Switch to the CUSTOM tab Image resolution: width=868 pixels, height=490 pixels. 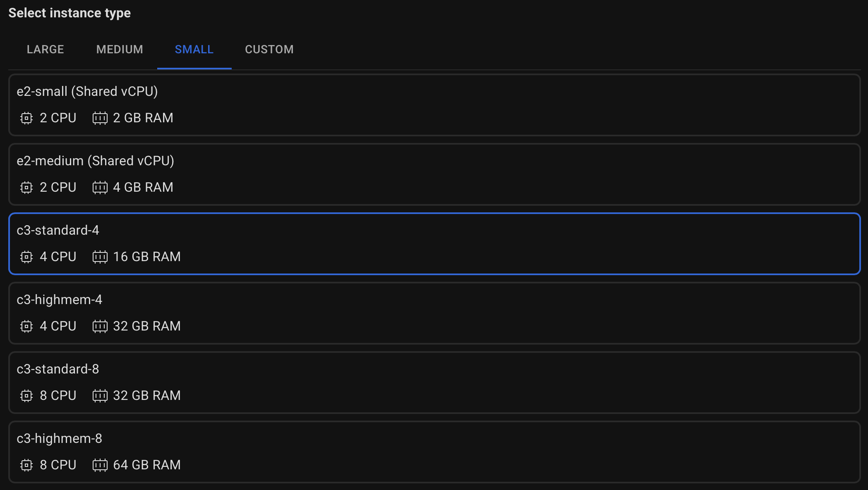point(269,50)
